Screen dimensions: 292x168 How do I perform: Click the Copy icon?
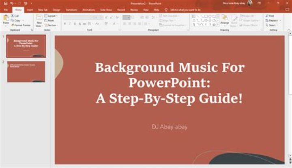click(x=13, y=20)
